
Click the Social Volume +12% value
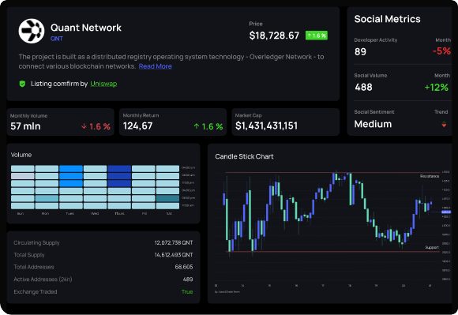[437, 88]
